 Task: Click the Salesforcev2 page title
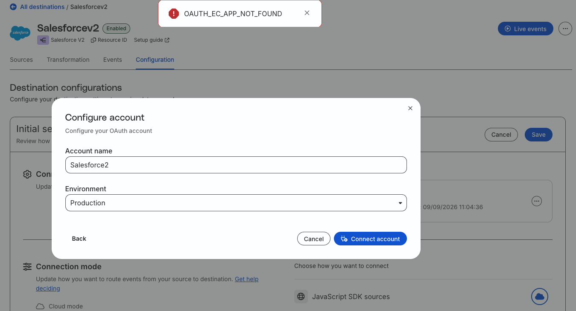pos(68,28)
